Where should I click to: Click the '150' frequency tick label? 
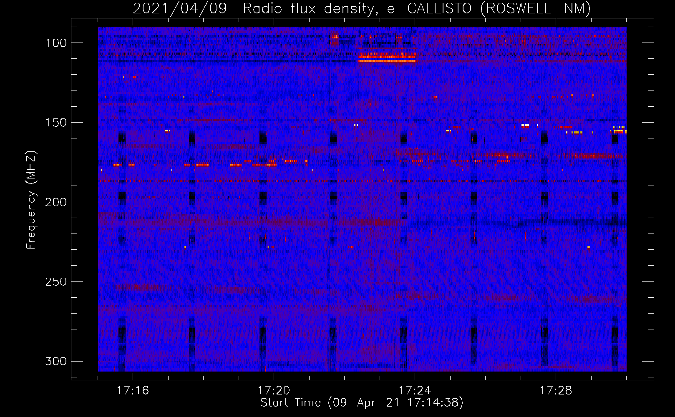coord(56,123)
